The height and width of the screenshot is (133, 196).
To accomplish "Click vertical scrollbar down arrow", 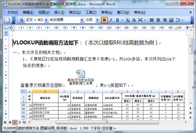I will (191, 103).
